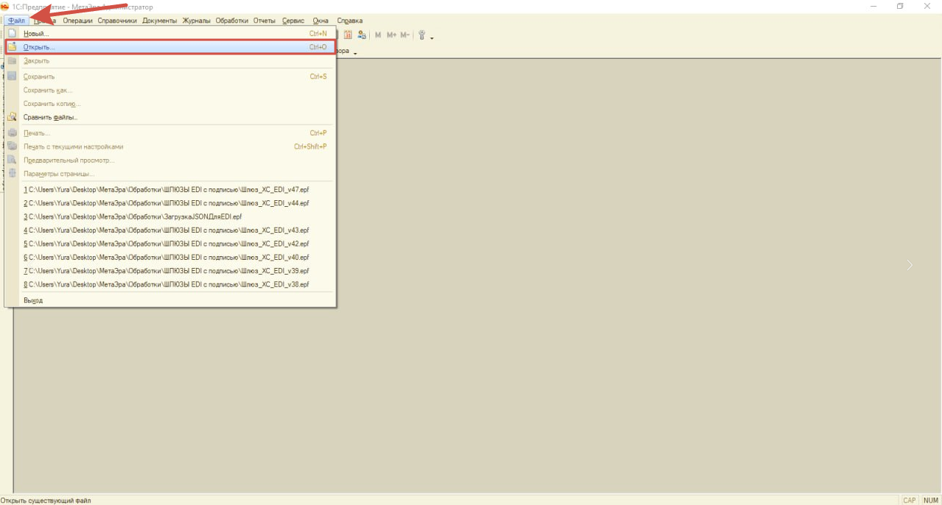This screenshot has width=942, height=505.
Task: Click the NUM indicator in status bar
Action: [x=931, y=501]
